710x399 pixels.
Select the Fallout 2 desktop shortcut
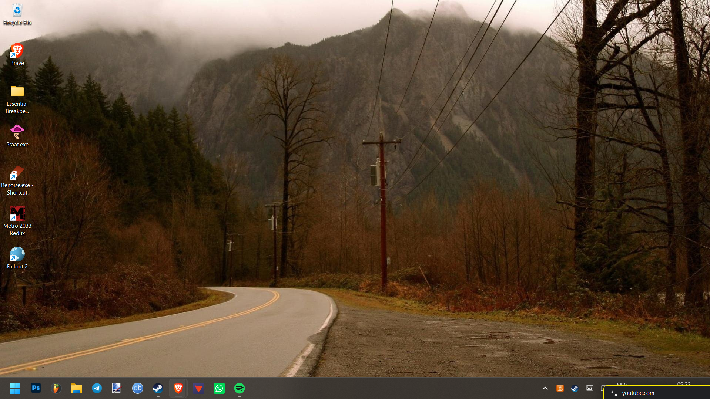click(x=17, y=258)
